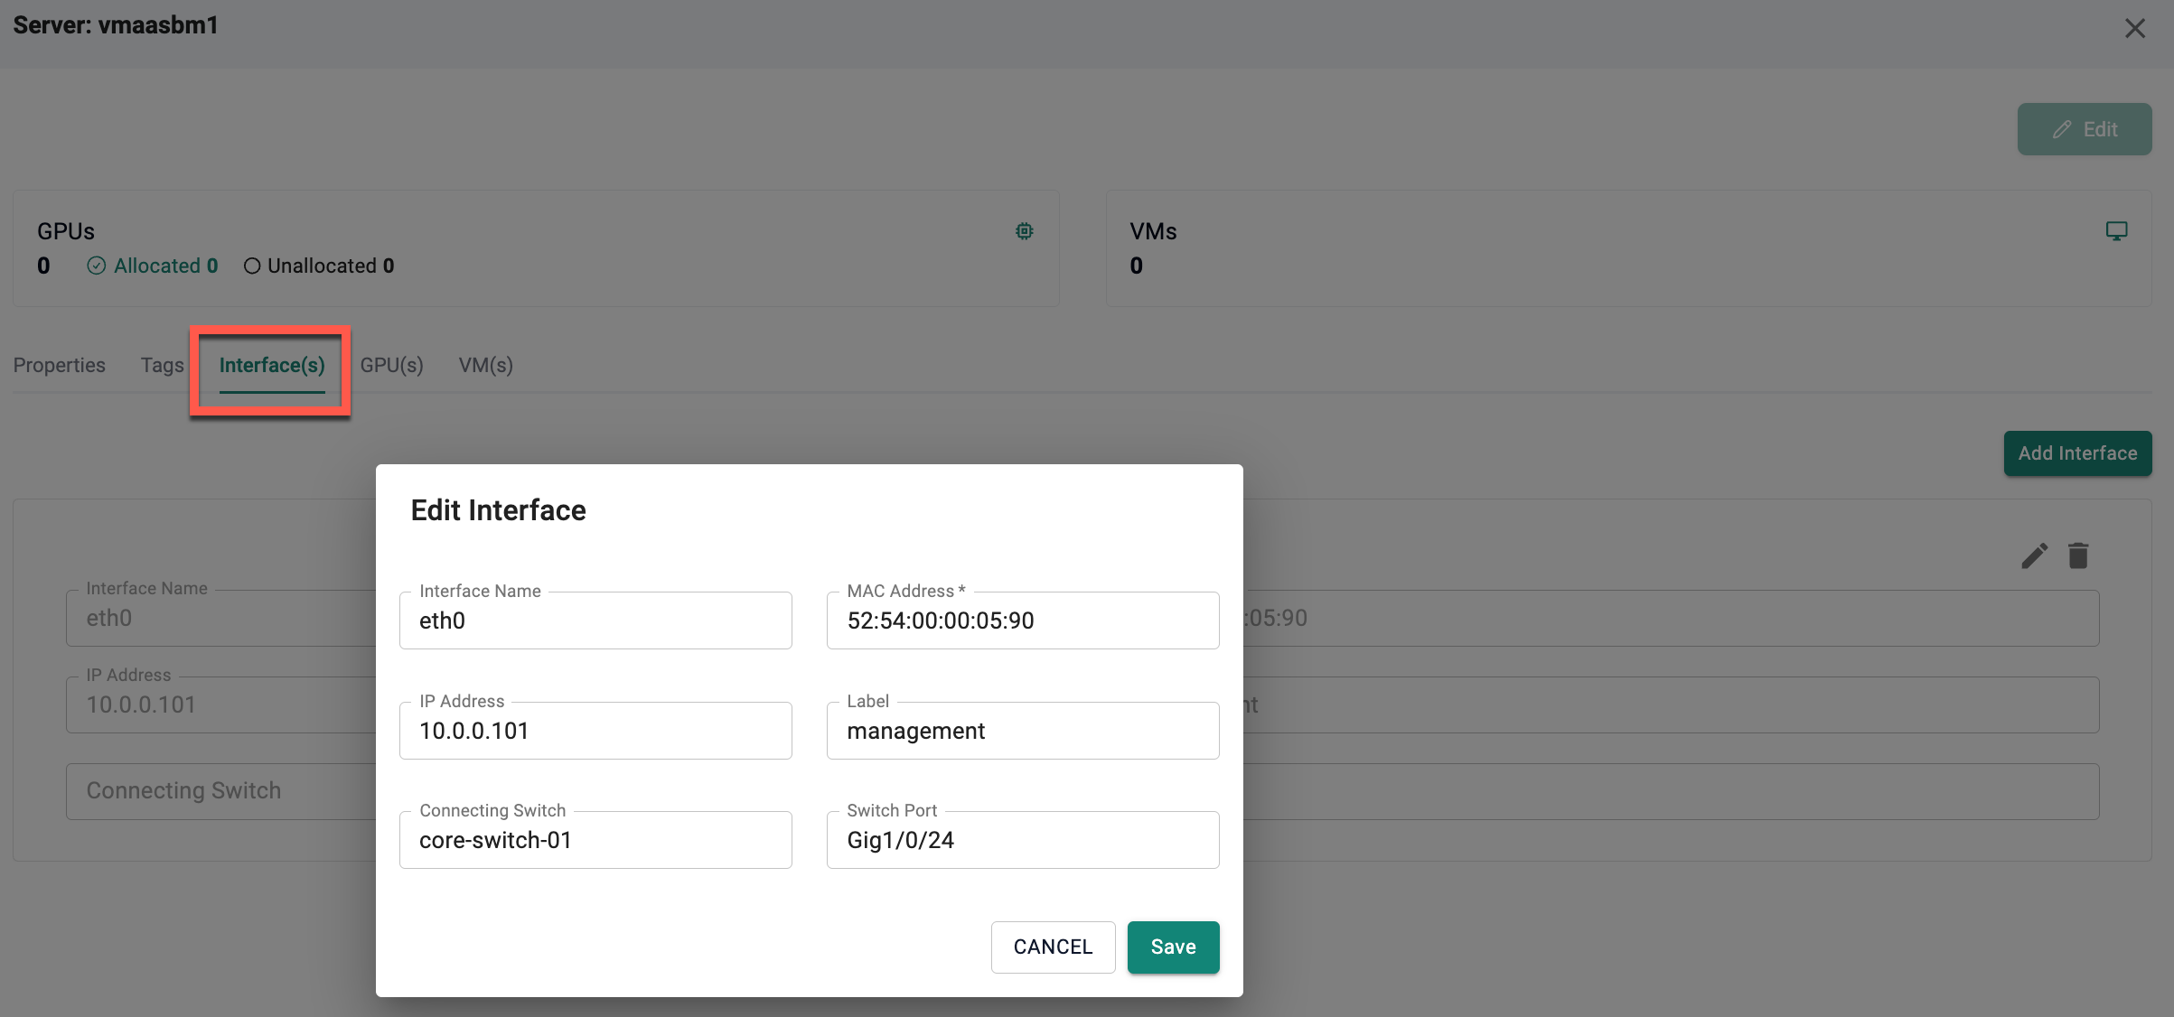Image resolution: width=2174 pixels, height=1017 pixels.
Task: Click the pencil edit interface icon
Action: (x=2034, y=555)
